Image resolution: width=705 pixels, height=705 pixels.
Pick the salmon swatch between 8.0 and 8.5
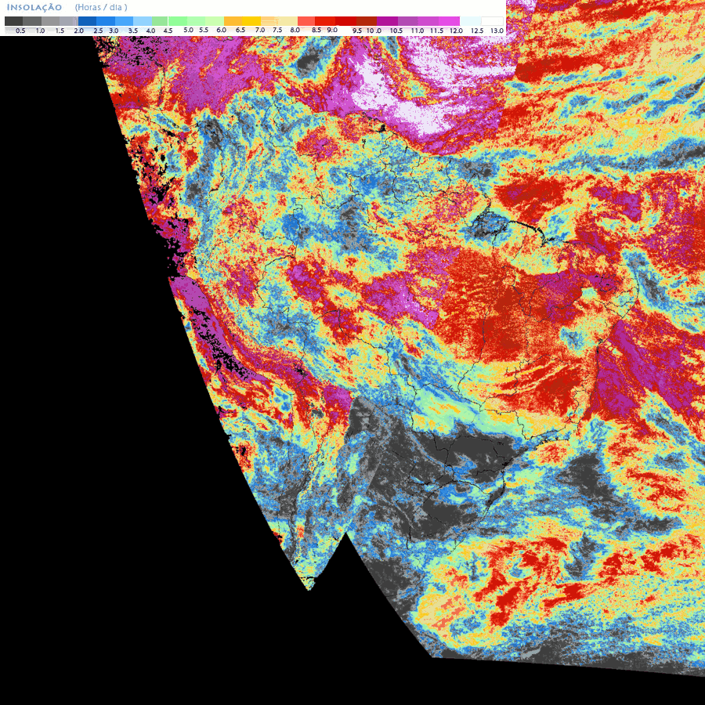[x=306, y=21]
